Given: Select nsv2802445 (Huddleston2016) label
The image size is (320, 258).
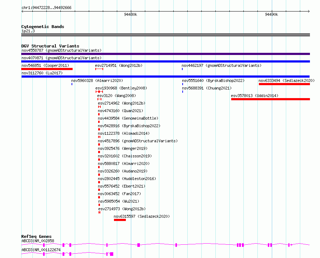Looking at the screenshot, I should (x=127, y=179).
